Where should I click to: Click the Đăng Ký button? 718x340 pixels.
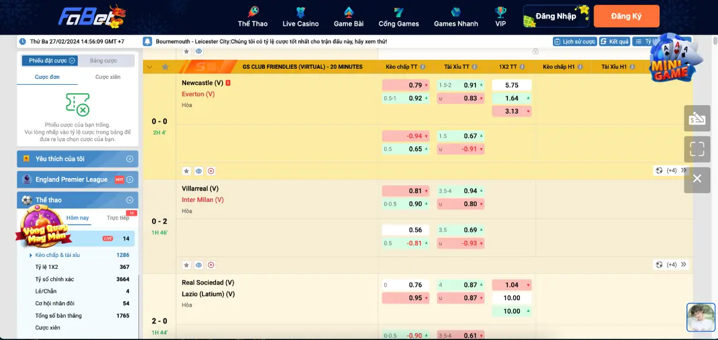pyautogui.click(x=626, y=16)
